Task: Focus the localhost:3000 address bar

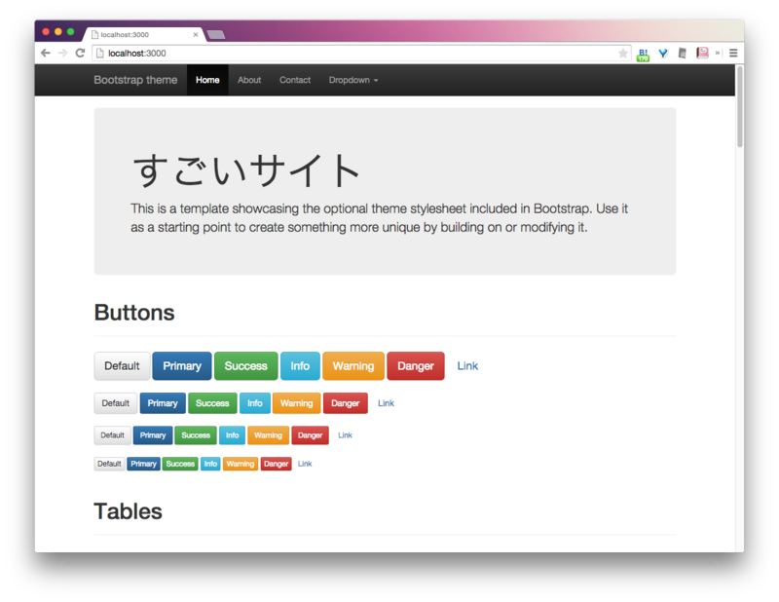Action: pos(361,54)
